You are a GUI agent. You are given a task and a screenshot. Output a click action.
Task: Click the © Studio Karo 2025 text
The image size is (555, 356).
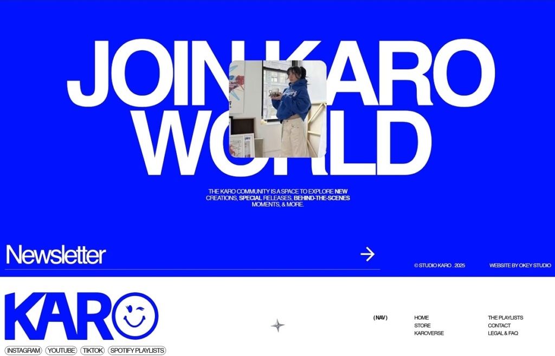(x=439, y=266)
